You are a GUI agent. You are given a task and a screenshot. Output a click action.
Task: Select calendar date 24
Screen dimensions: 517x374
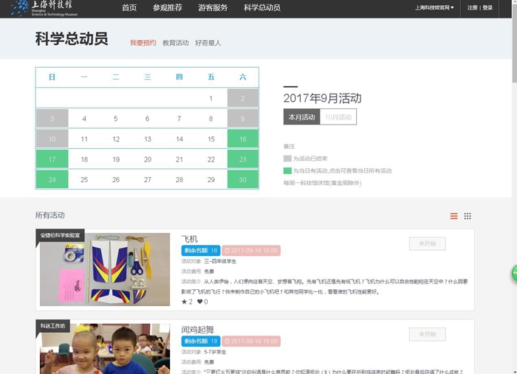[52, 179]
